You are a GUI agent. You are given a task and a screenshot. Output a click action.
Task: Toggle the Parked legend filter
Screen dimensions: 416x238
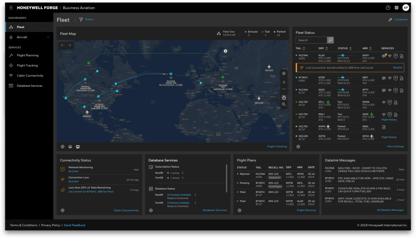coord(281,32)
